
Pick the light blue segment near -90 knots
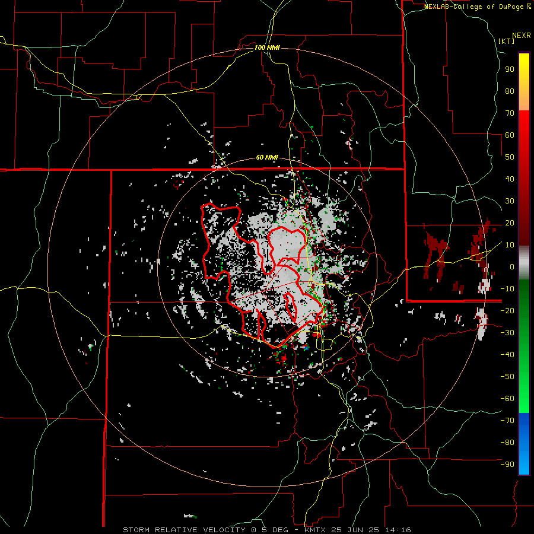click(524, 463)
